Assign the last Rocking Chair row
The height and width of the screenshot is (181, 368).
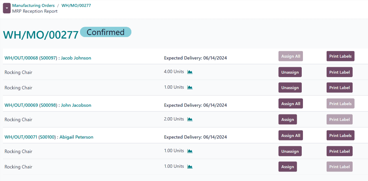pos(288,167)
